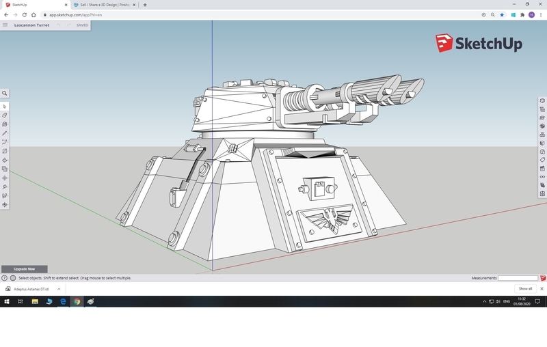Click the SAVED status label
The image size is (547, 347).
coord(82,25)
